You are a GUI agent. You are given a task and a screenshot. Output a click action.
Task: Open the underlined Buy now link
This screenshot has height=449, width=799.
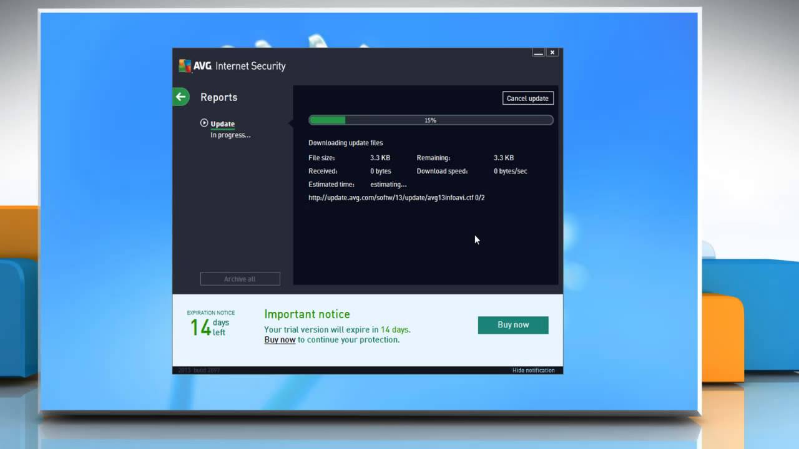click(x=280, y=340)
